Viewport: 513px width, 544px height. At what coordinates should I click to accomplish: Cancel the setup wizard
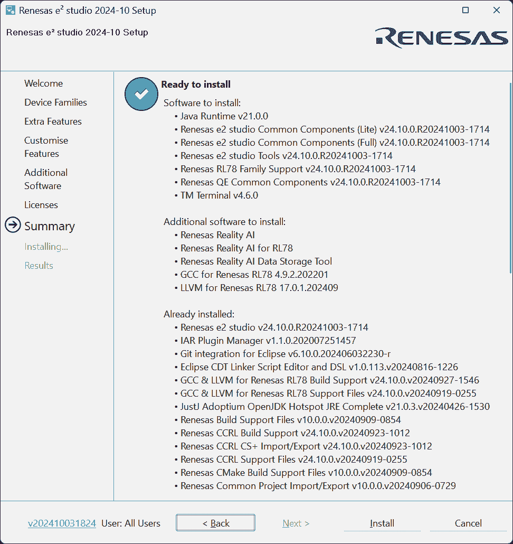pos(468,523)
